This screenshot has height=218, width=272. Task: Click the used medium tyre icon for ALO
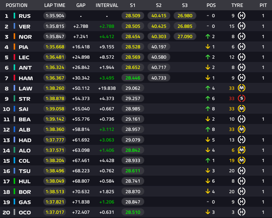pyautogui.click(x=242, y=150)
